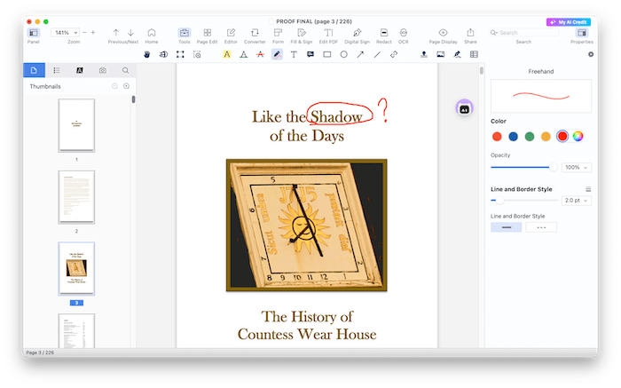The image size is (621, 388).
Task: Click the zoom in plus button
Action: coord(93,33)
